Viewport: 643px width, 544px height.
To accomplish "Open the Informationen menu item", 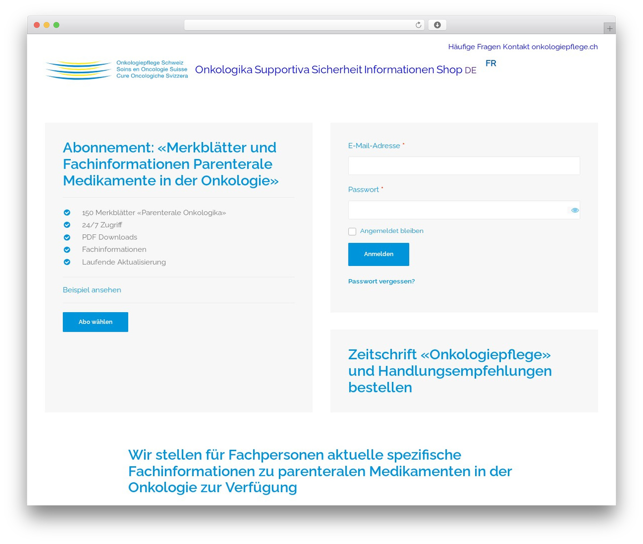I will pyautogui.click(x=399, y=70).
